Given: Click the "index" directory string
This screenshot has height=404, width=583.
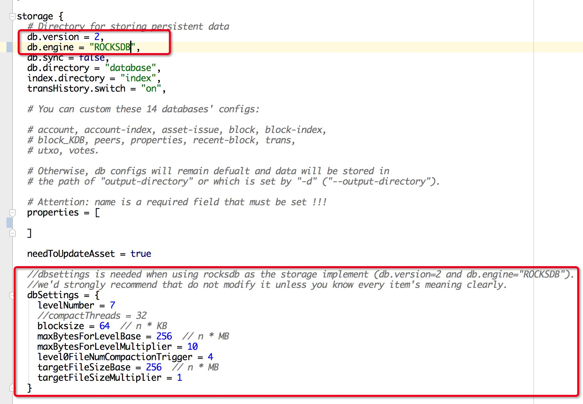Looking at the screenshot, I should (x=138, y=78).
